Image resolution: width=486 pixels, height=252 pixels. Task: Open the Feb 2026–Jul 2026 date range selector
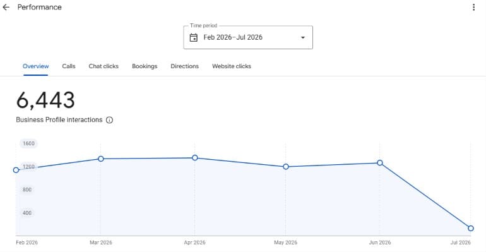(248, 37)
